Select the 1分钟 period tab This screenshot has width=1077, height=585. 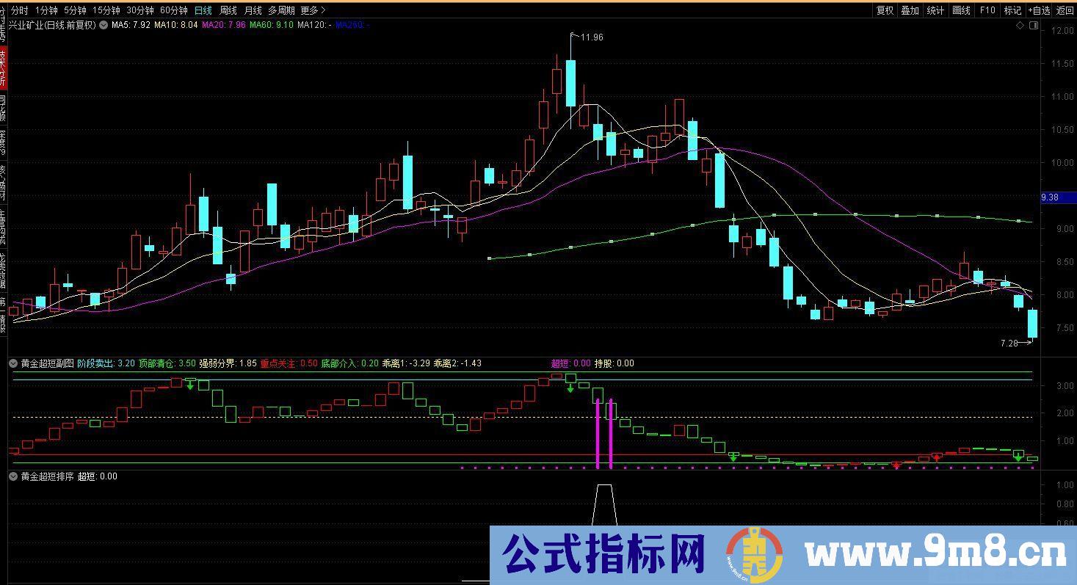coord(46,10)
